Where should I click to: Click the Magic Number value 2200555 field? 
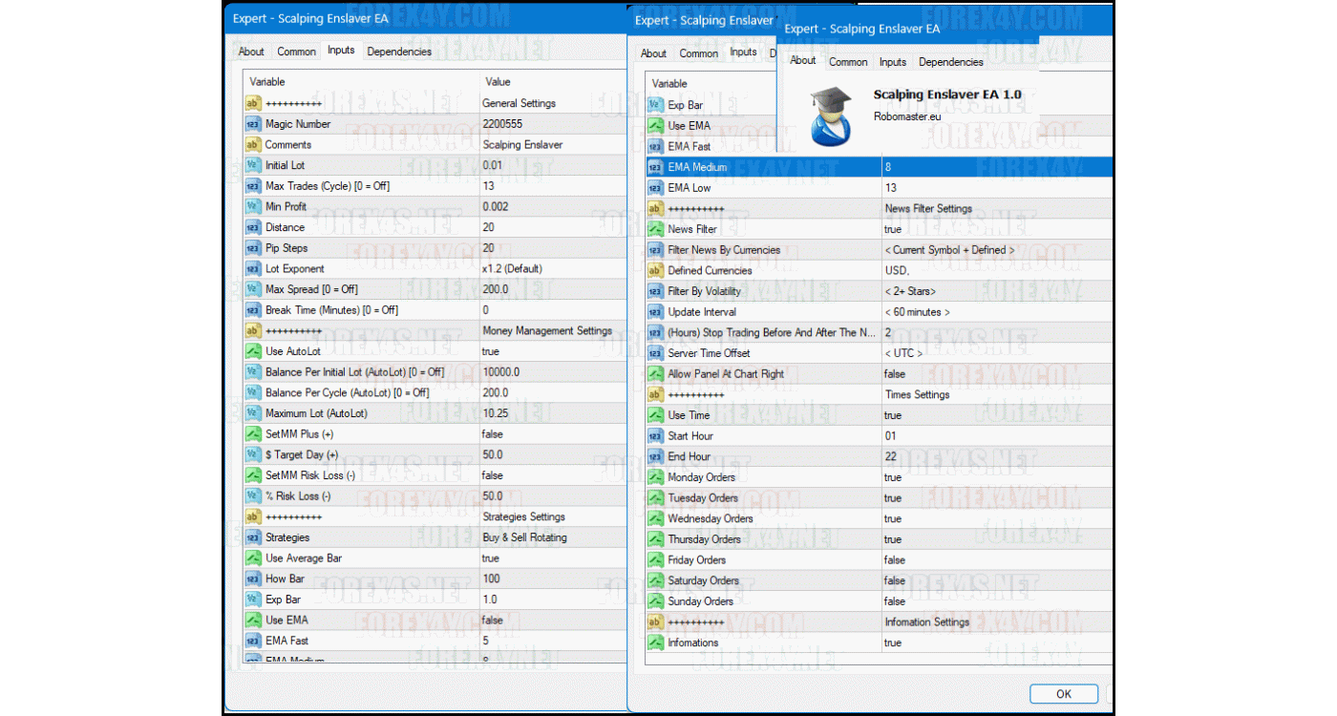[502, 124]
